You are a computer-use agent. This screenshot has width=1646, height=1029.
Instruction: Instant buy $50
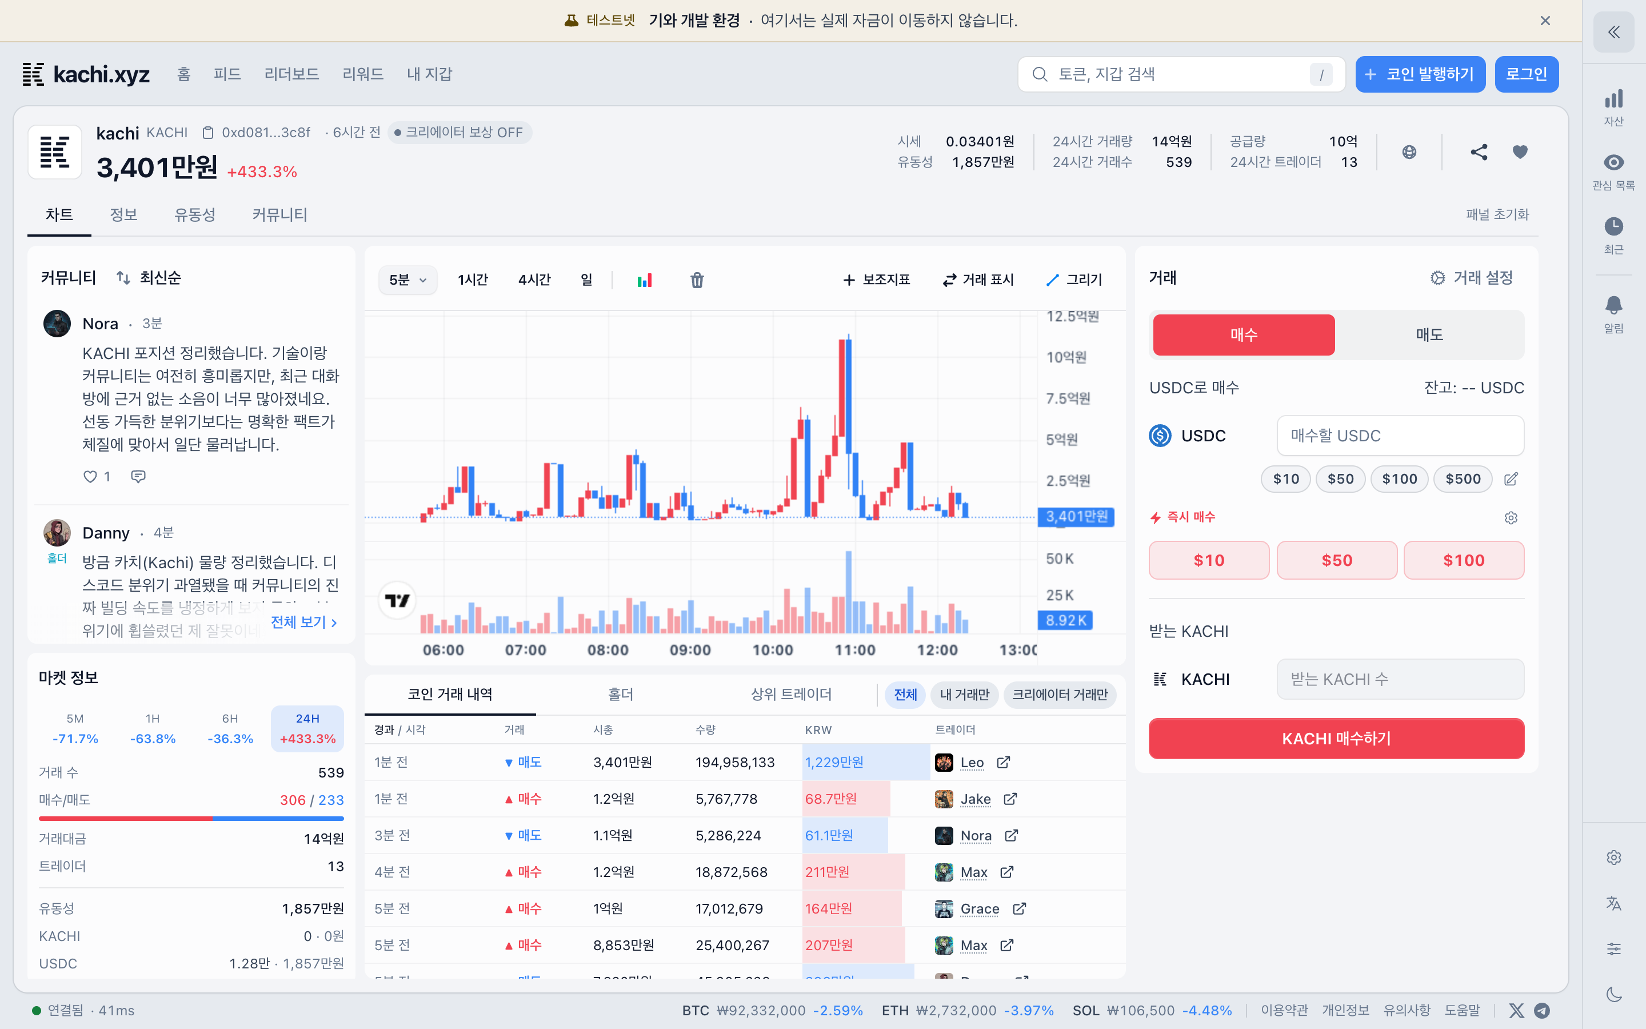click(1337, 560)
